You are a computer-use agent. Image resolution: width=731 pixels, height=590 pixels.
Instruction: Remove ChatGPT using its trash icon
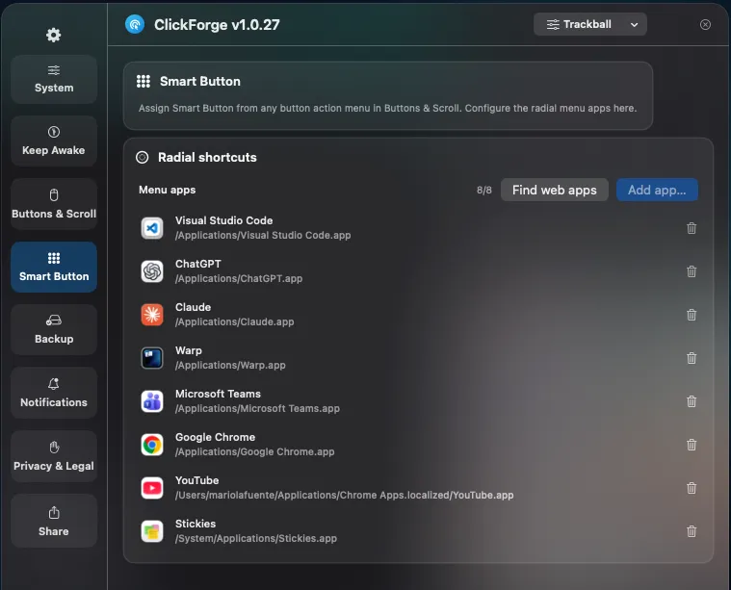(x=692, y=271)
